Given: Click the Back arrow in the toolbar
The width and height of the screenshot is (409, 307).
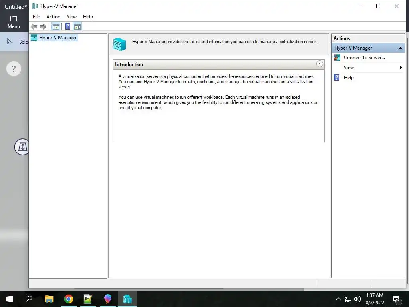Looking at the screenshot, I should tap(34, 26).
